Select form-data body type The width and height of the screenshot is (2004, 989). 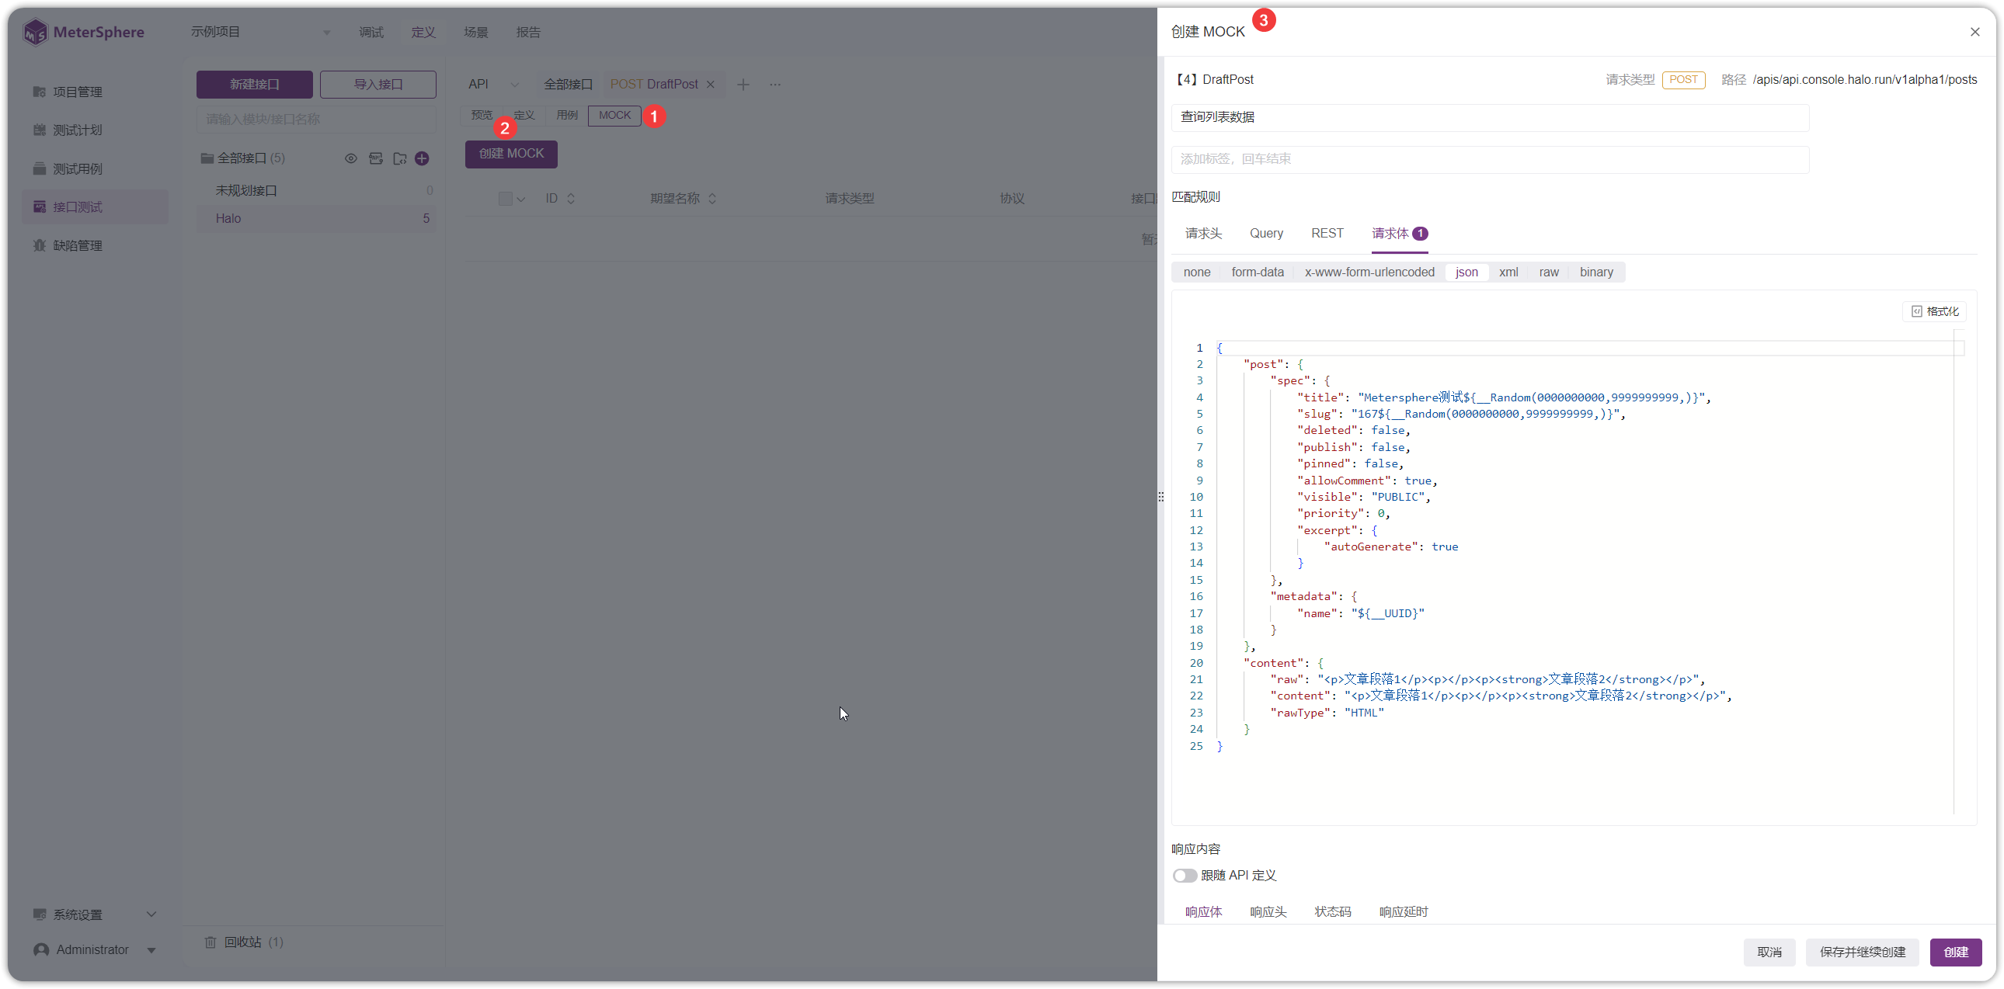1258,272
